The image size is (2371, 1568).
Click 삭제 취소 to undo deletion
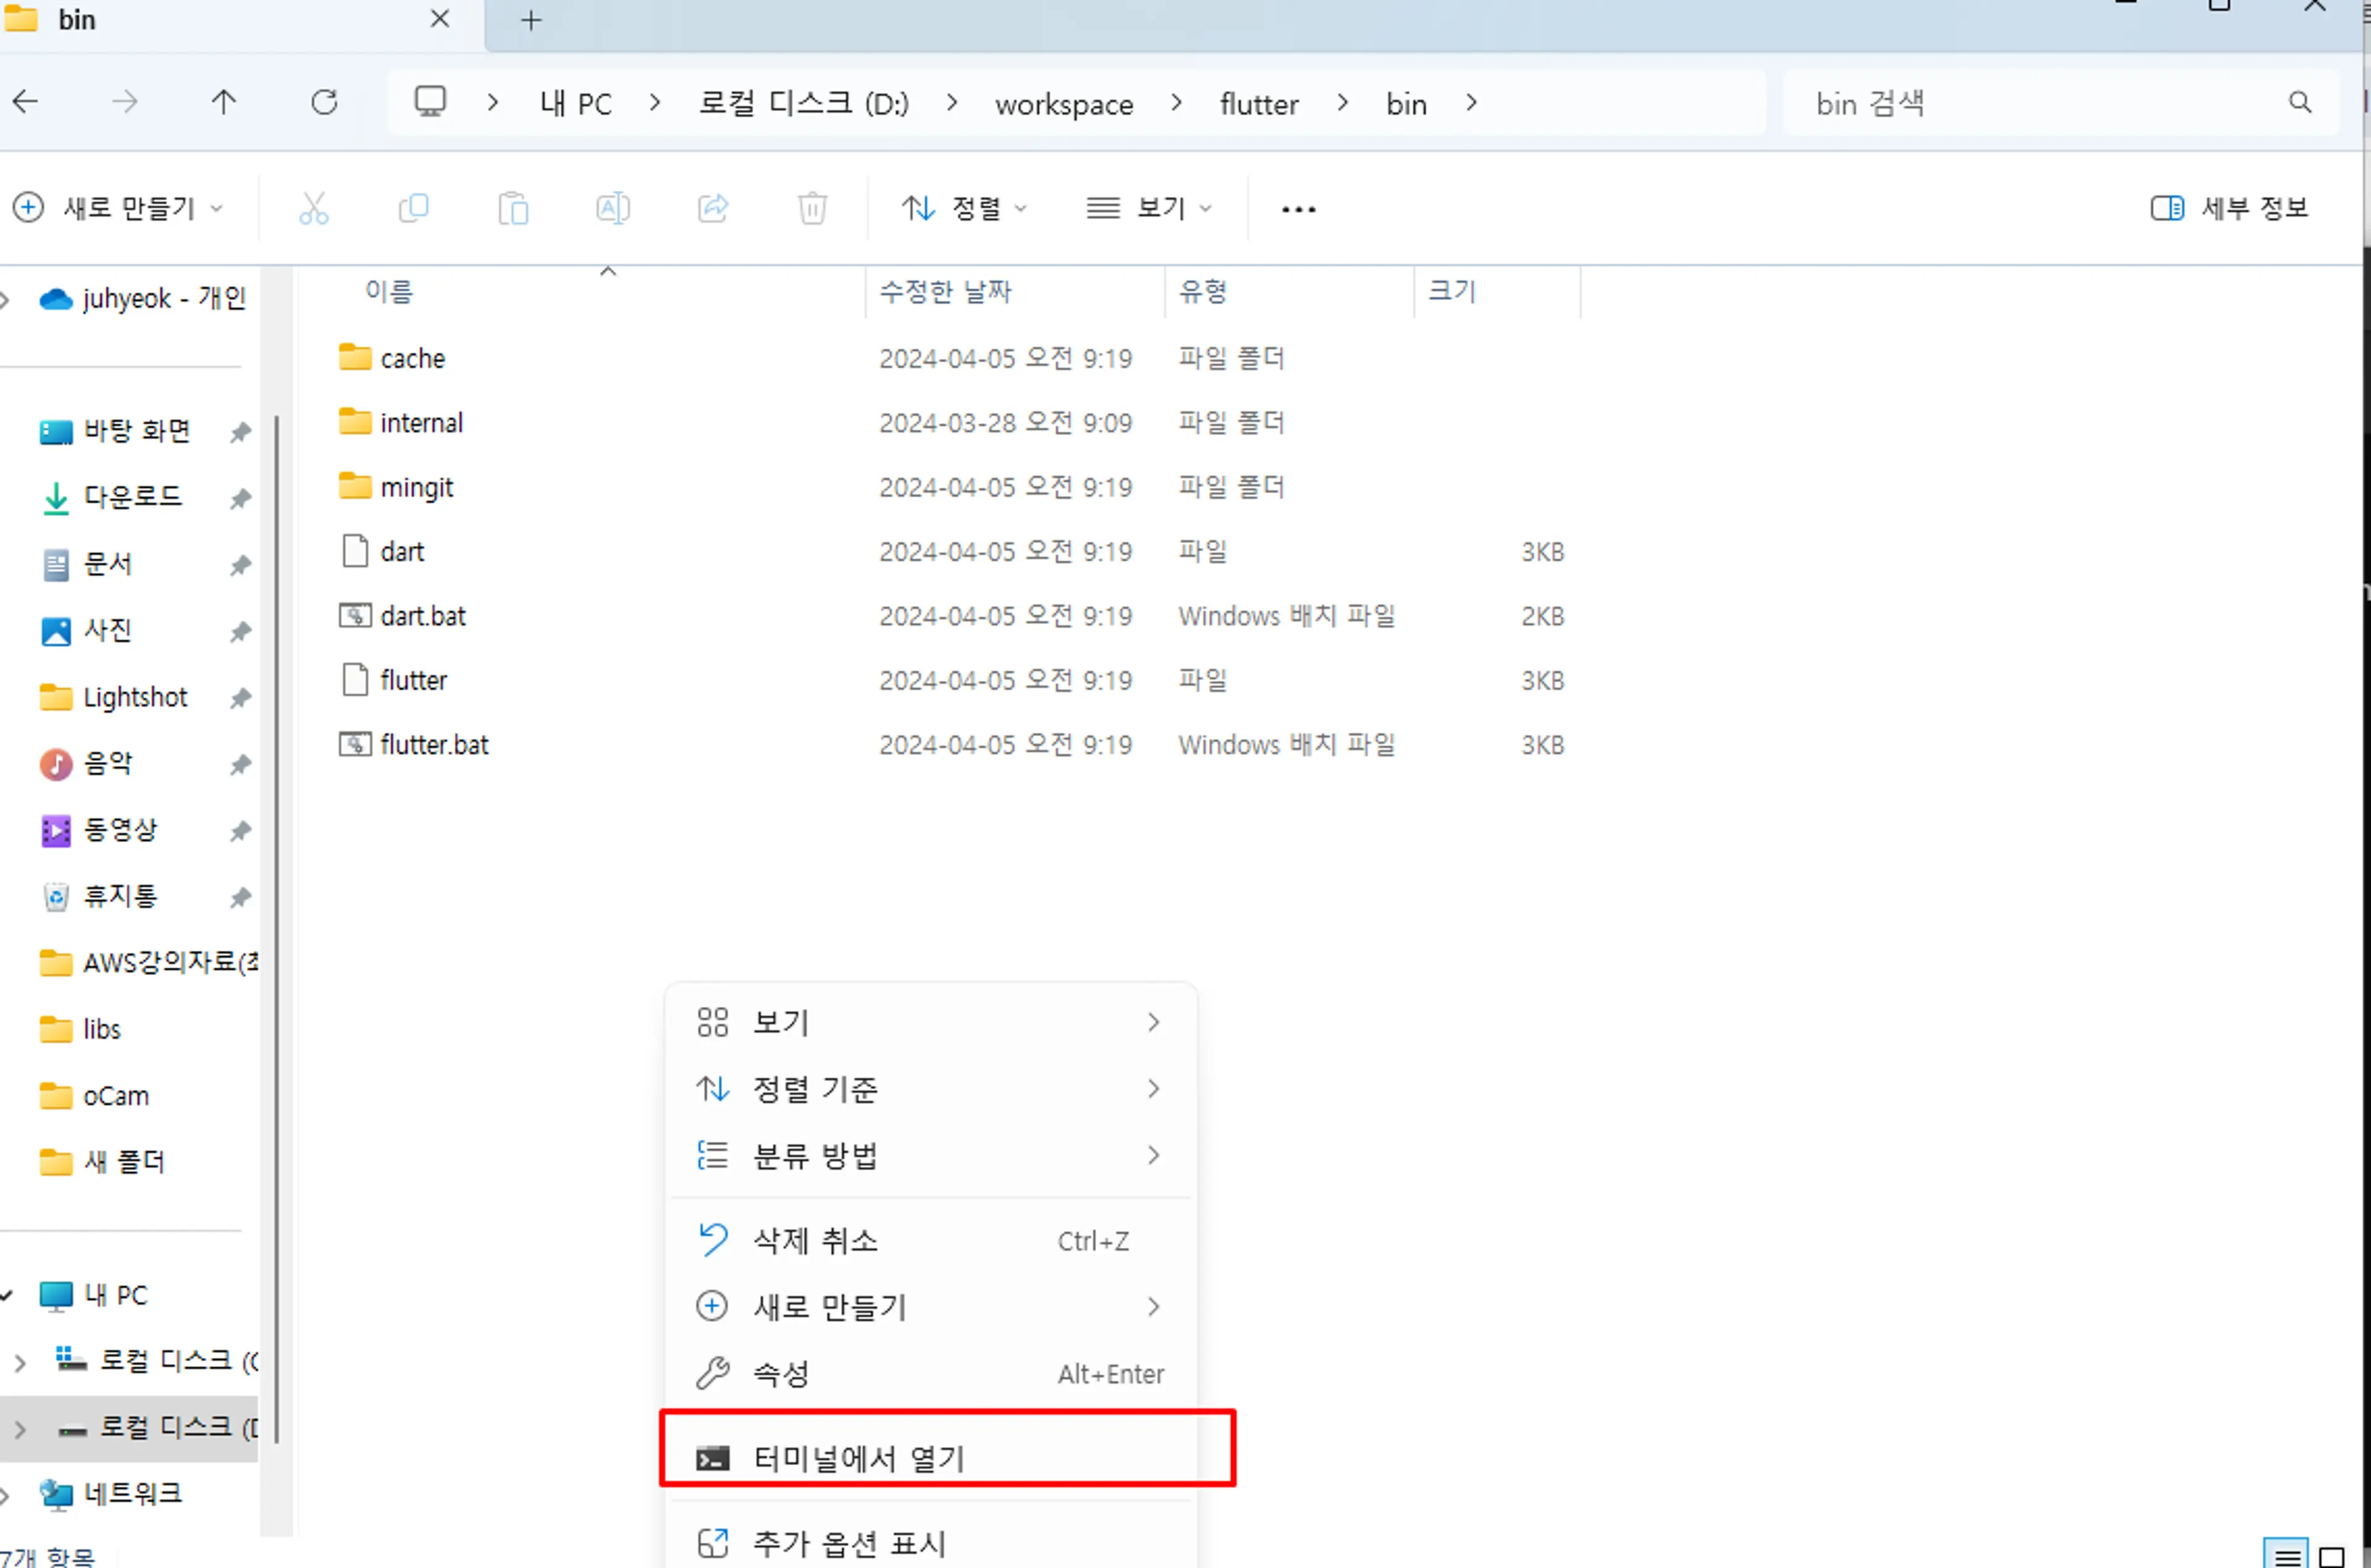point(818,1239)
